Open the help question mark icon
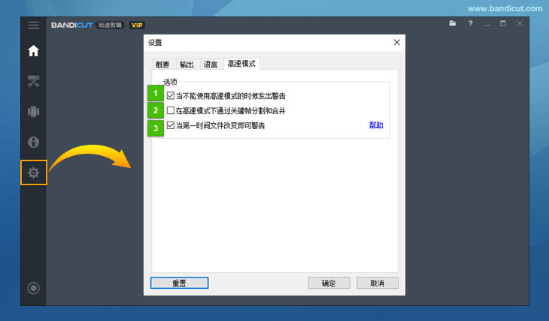The width and height of the screenshot is (549, 321). [x=471, y=23]
